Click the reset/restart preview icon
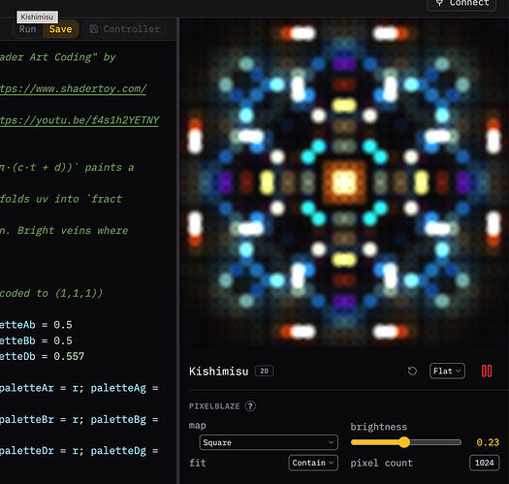The width and height of the screenshot is (509, 484). [x=412, y=371]
